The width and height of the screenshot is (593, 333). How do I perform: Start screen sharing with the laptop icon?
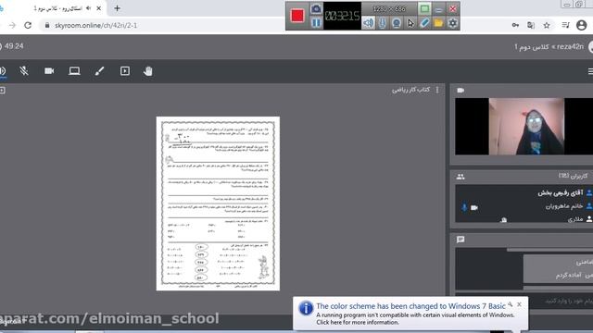(74, 71)
